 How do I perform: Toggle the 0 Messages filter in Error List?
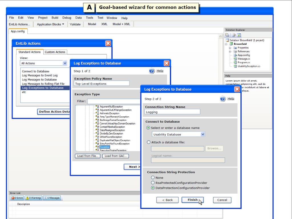[52, 198]
